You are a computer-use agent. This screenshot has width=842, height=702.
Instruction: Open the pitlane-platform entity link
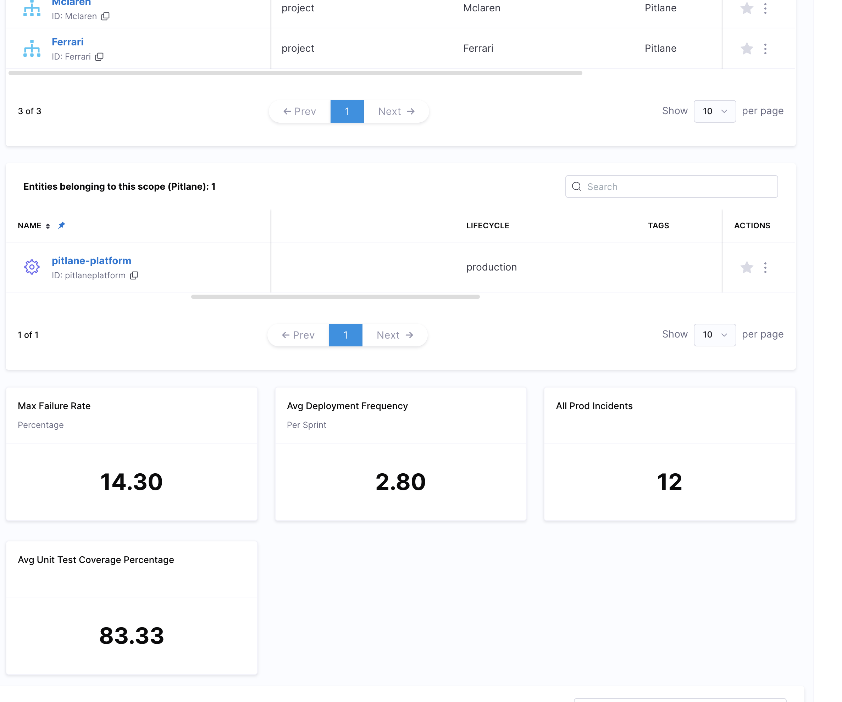click(92, 261)
